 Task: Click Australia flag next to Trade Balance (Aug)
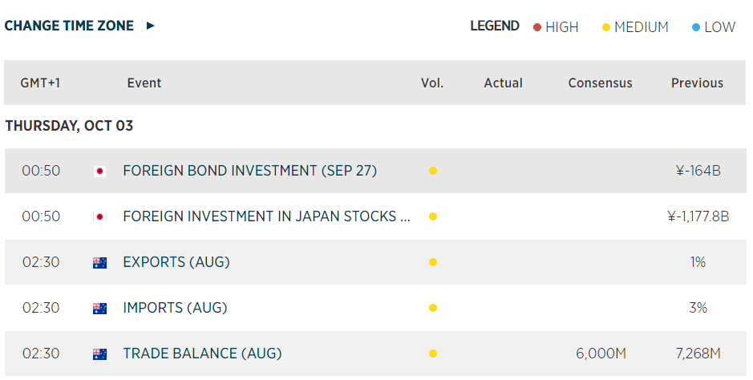click(100, 354)
